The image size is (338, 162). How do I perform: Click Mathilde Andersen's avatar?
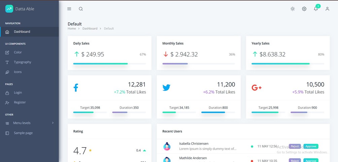(167, 160)
